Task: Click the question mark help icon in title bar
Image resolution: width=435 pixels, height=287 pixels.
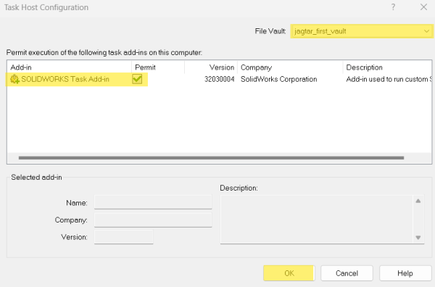Action: pyautogui.click(x=393, y=7)
